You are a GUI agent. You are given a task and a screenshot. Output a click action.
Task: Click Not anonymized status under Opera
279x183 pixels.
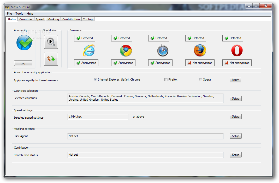tap(237, 63)
